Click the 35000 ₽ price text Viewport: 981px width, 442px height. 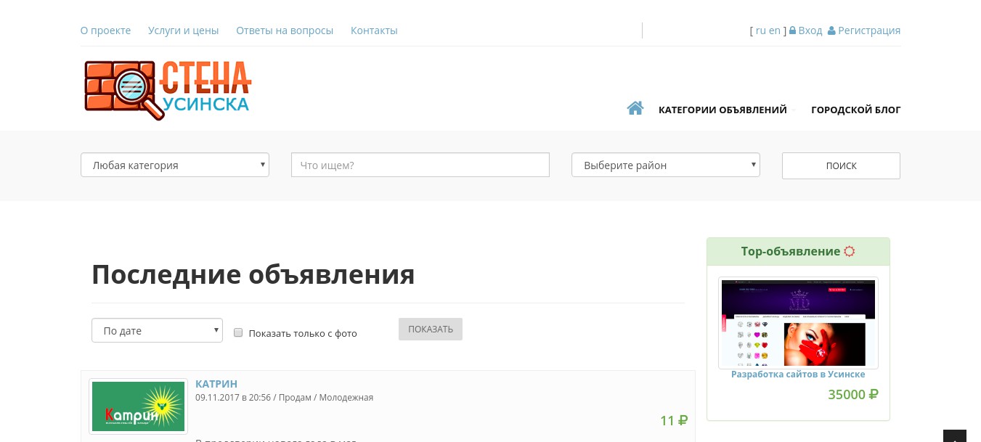[853, 395]
